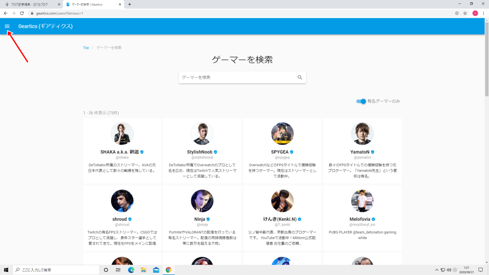Click the search magnifier icon in the gamer search box

tap(300, 77)
